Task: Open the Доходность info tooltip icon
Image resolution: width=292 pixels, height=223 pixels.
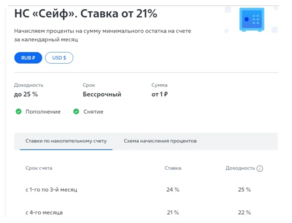Action: [x=260, y=169]
